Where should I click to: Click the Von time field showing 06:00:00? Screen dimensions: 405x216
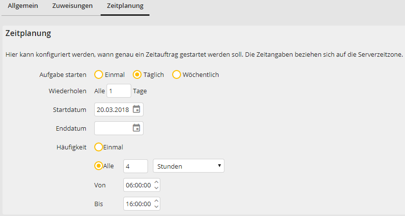tap(138, 185)
